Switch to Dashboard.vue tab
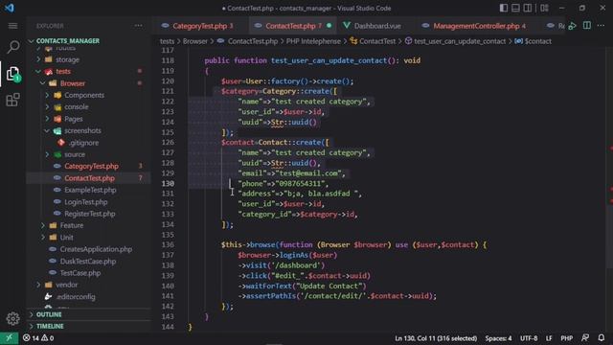This screenshot has width=613, height=345. point(377,26)
